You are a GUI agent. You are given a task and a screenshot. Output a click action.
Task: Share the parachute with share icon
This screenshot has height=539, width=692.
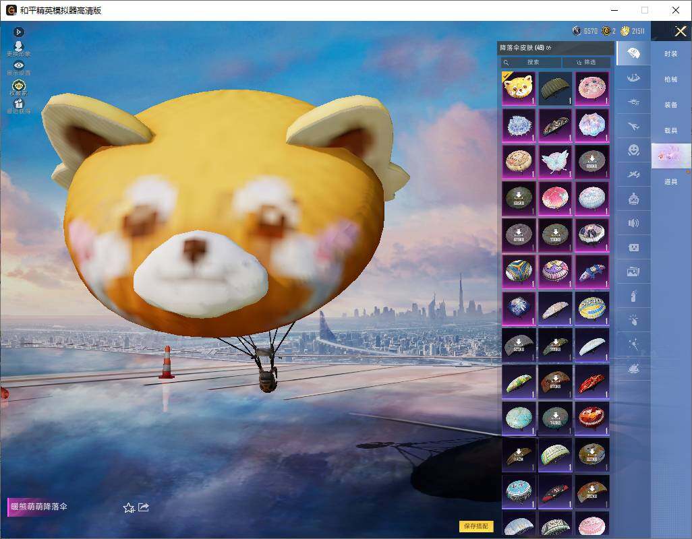click(x=144, y=507)
